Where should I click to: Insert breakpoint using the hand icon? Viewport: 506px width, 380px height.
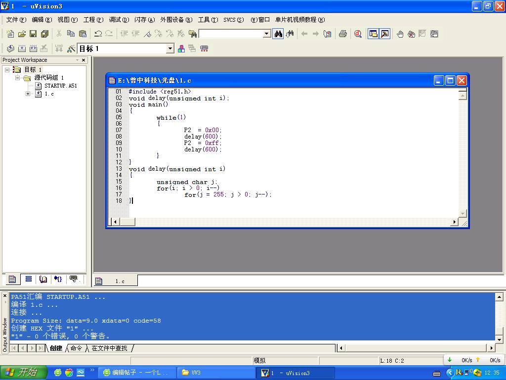(x=400, y=34)
